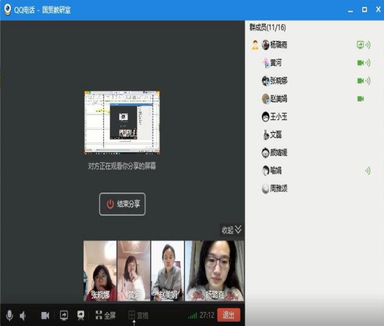Click the 27:12 call duration timer
The height and width of the screenshot is (326, 384).
[207, 315]
